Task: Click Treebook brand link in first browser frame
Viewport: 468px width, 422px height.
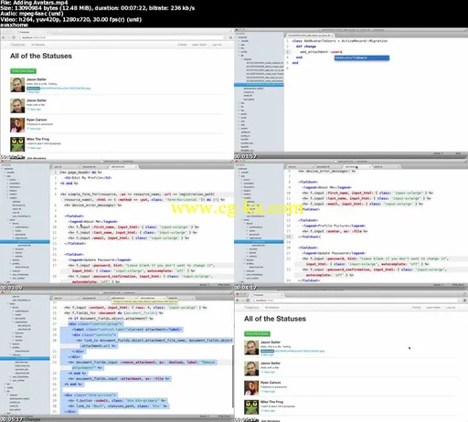Action: coord(17,45)
